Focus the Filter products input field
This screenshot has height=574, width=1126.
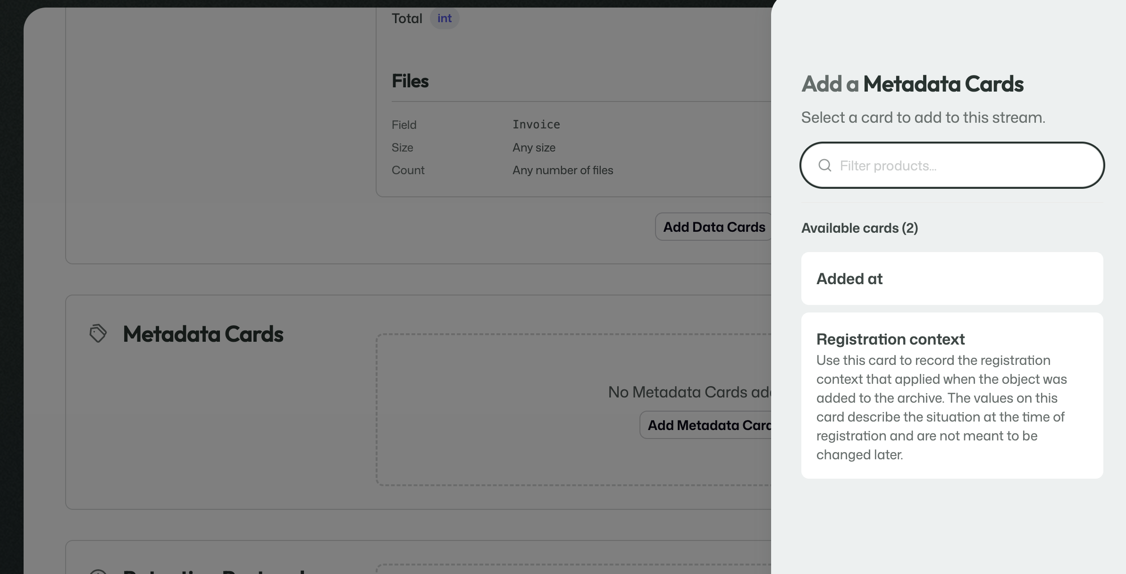pos(952,165)
